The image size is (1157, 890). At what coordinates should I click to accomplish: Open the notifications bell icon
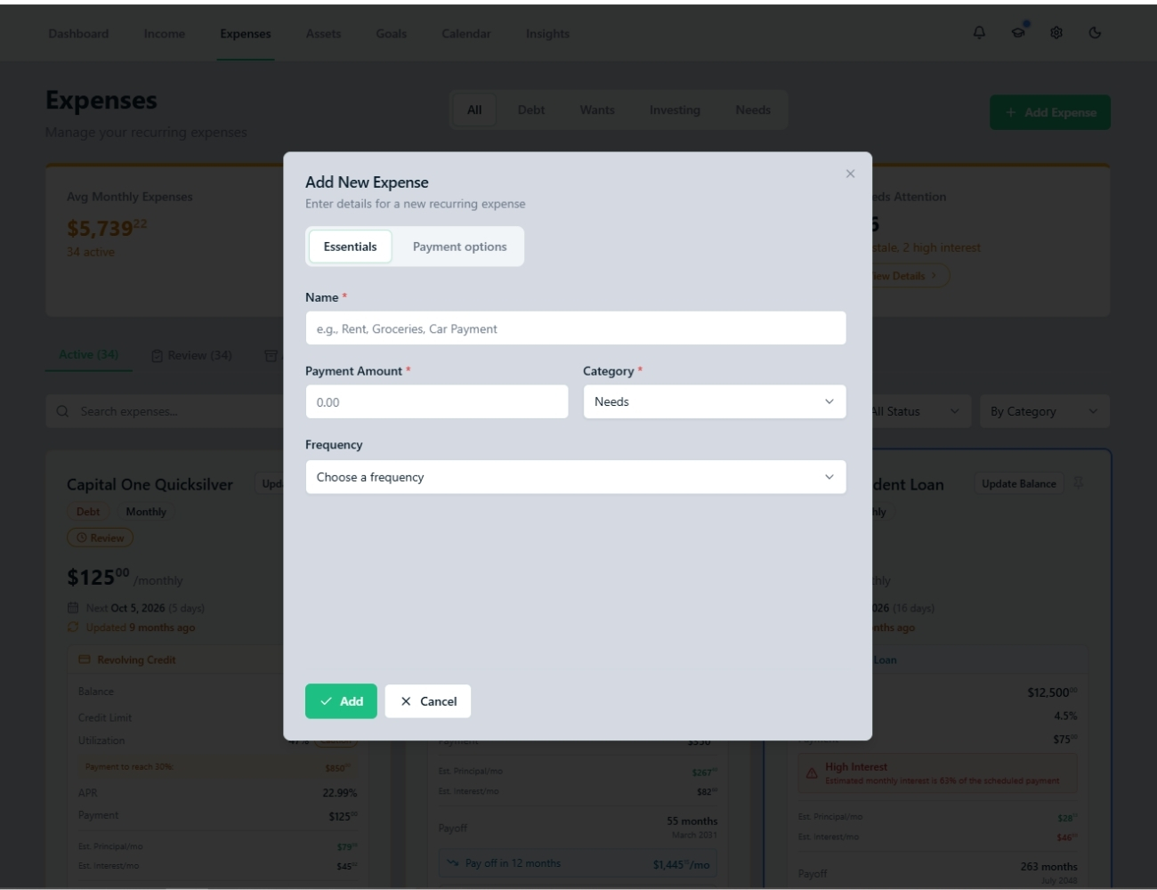[x=979, y=33]
